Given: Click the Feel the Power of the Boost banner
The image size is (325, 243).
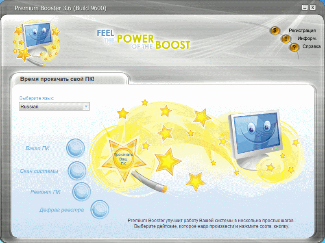Looking at the screenshot, I should pos(144,39).
